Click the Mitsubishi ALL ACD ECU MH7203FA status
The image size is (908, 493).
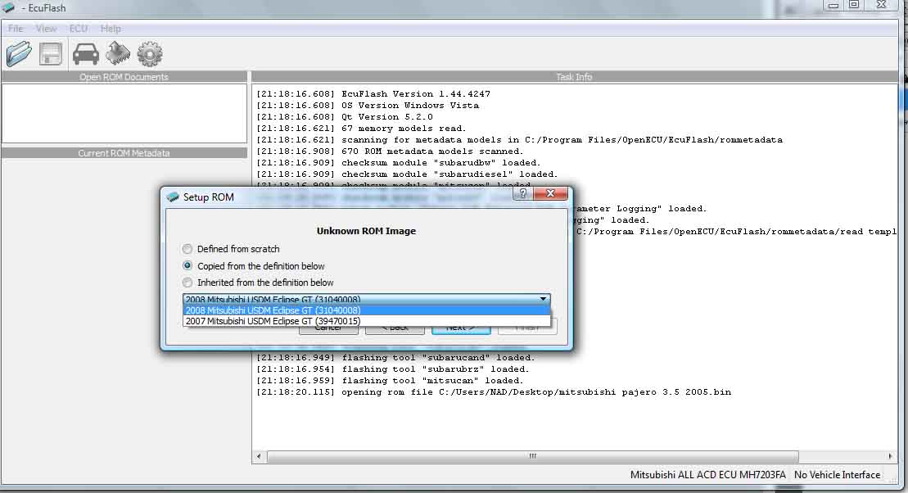pyautogui.click(x=707, y=475)
